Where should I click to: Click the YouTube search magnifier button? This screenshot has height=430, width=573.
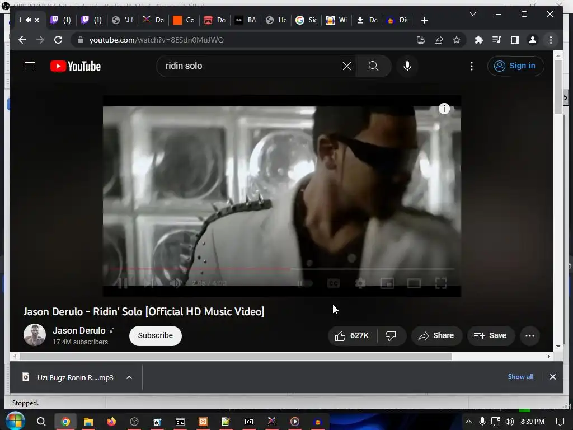373,66
